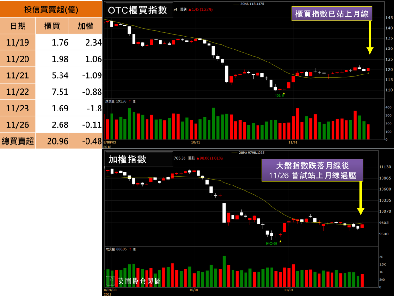Click the 11/20 date cell
This screenshot has width=394, height=296.
[x=18, y=59]
